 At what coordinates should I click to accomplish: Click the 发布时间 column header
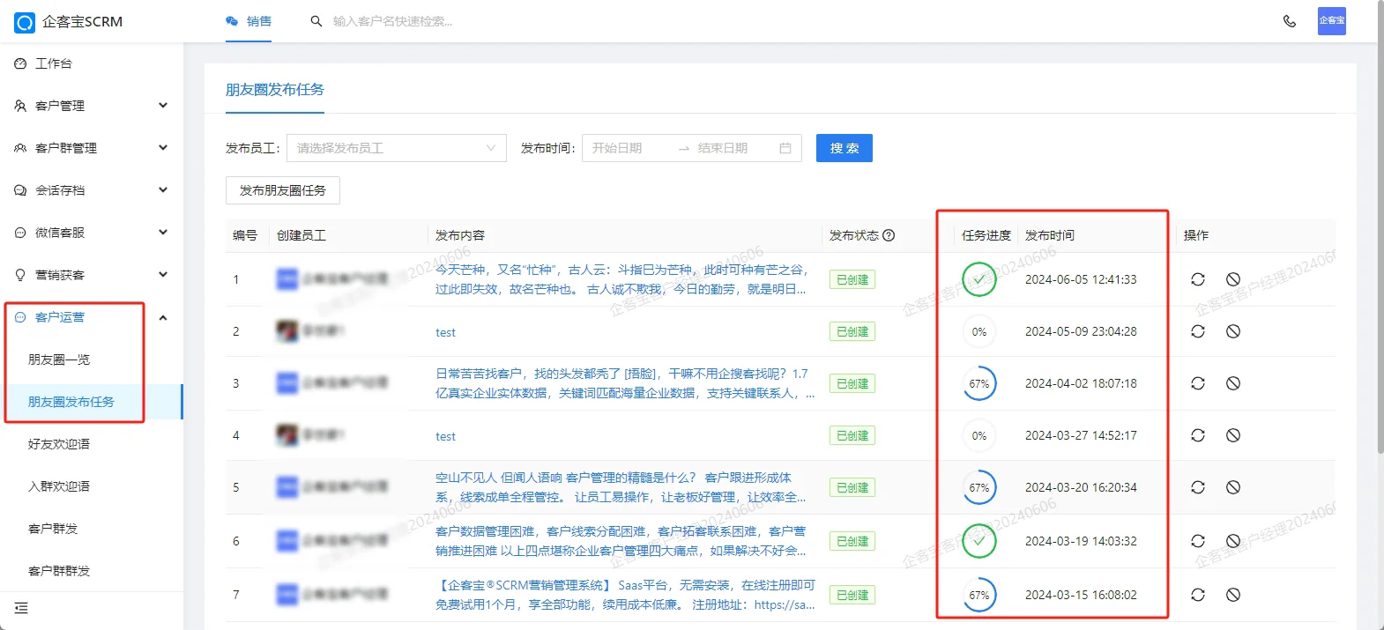tap(1050, 235)
